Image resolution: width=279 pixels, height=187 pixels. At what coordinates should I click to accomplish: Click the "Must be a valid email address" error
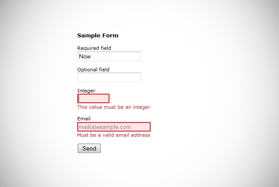(x=114, y=135)
